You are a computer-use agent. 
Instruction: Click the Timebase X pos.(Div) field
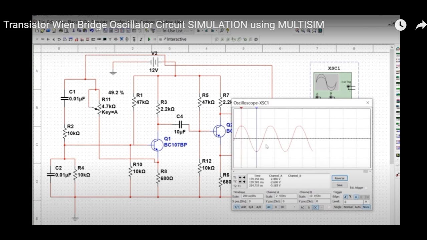[256, 201]
